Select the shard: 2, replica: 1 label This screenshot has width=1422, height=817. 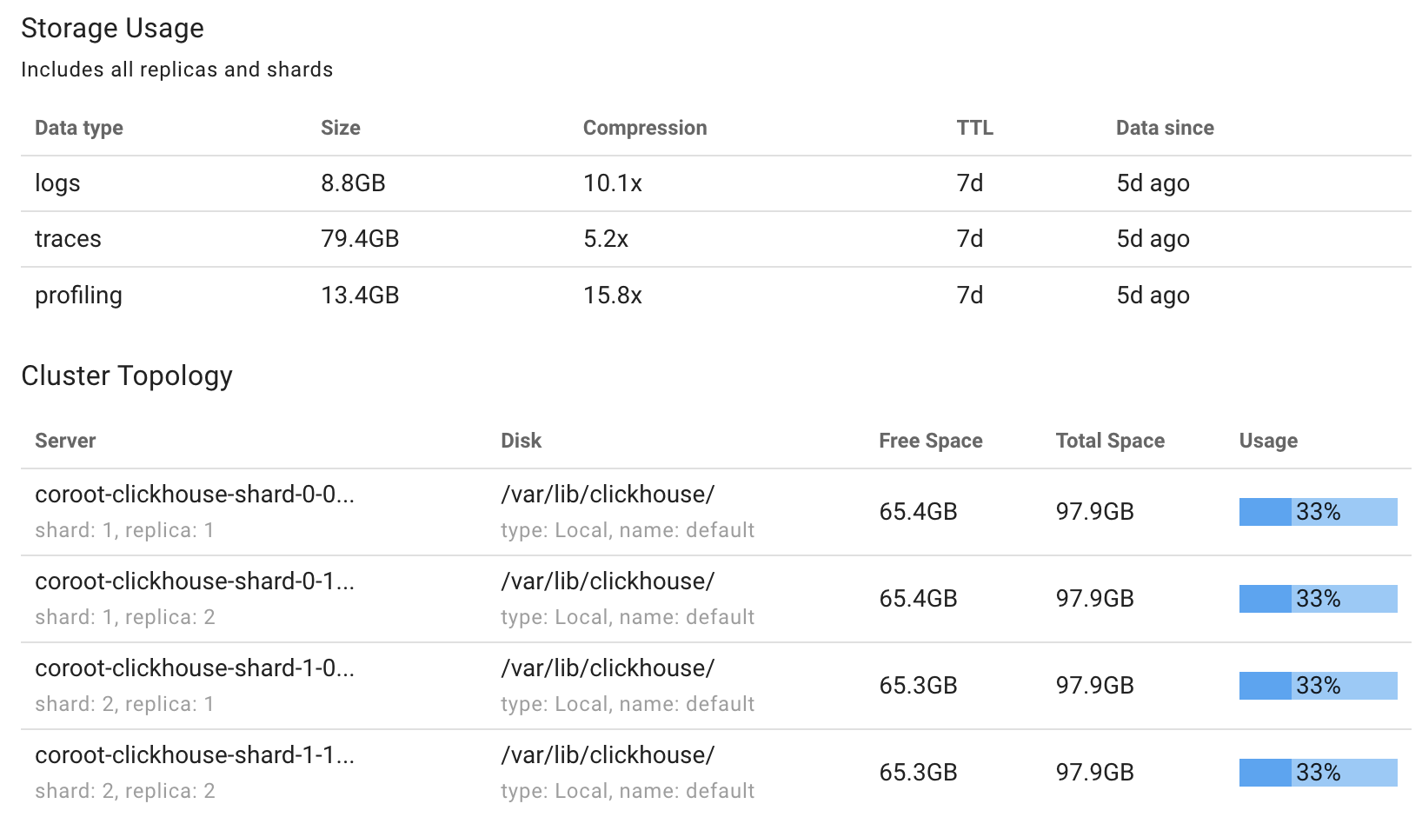pos(124,703)
